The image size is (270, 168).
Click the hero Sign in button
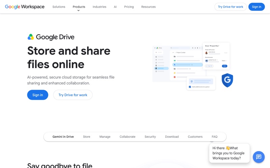37,95
